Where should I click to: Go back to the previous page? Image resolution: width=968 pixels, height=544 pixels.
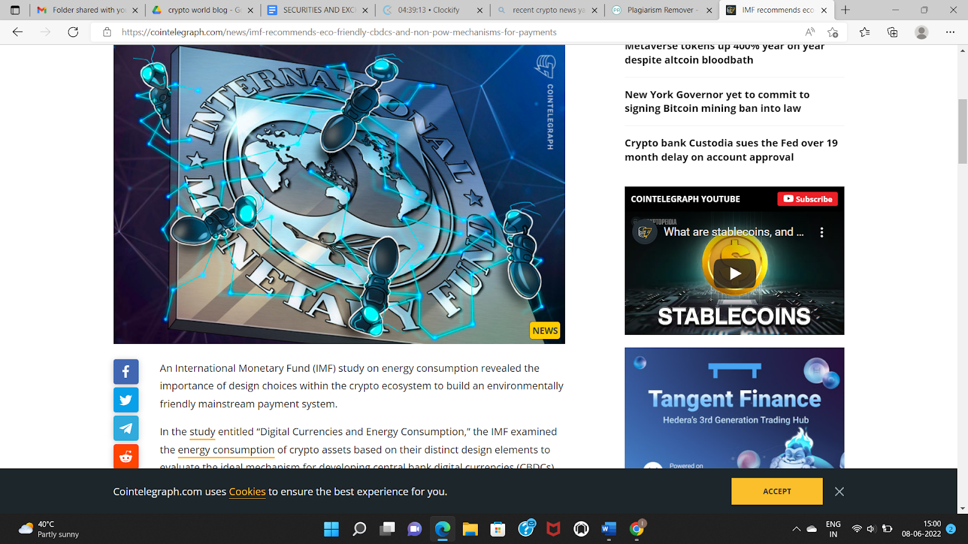pos(18,32)
